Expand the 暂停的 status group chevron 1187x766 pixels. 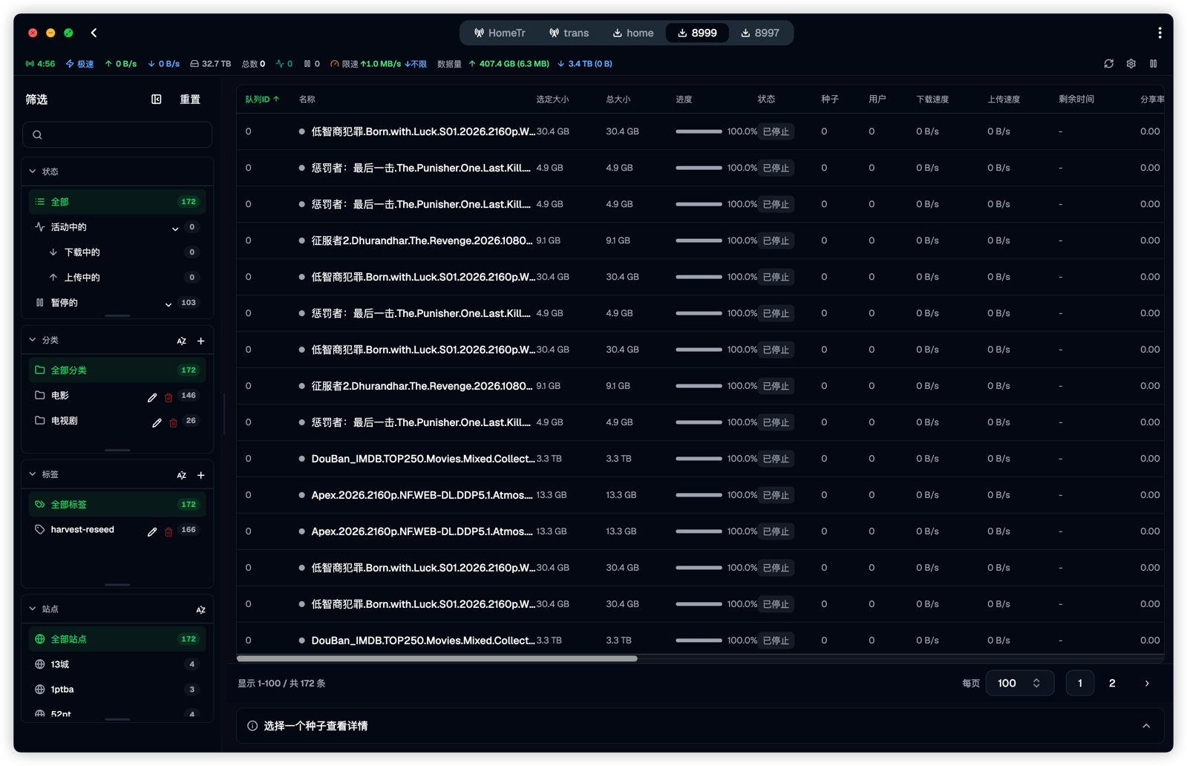coord(169,304)
